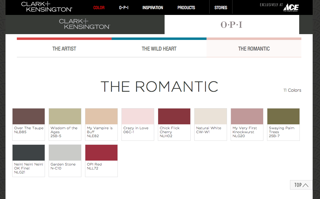
Task: Open the PRODUCTS menu
Action: coord(186,8)
